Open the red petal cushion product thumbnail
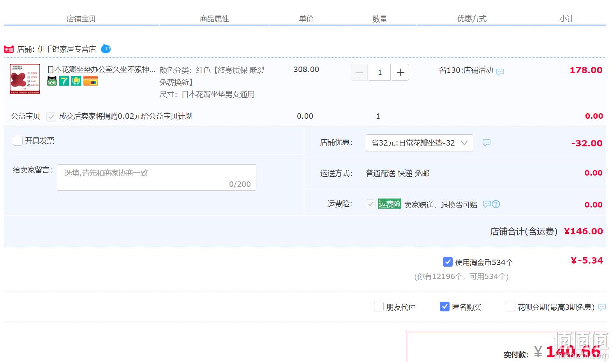 (25, 79)
